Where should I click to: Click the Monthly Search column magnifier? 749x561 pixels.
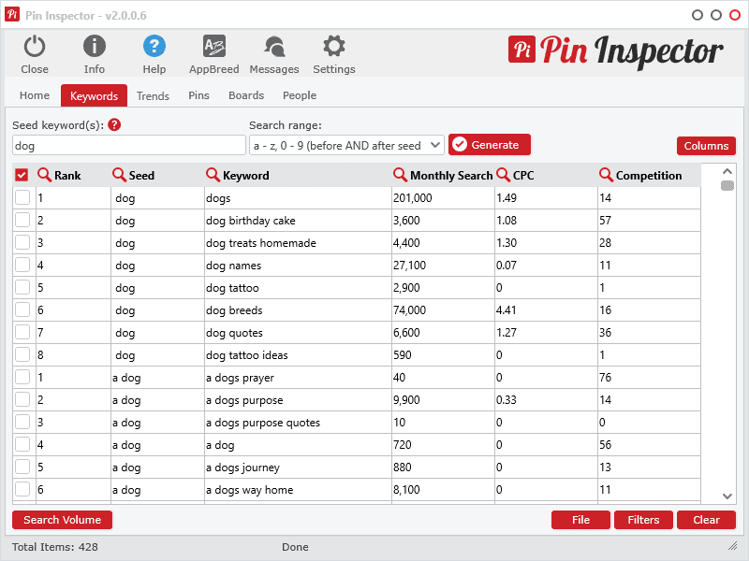pyautogui.click(x=400, y=175)
